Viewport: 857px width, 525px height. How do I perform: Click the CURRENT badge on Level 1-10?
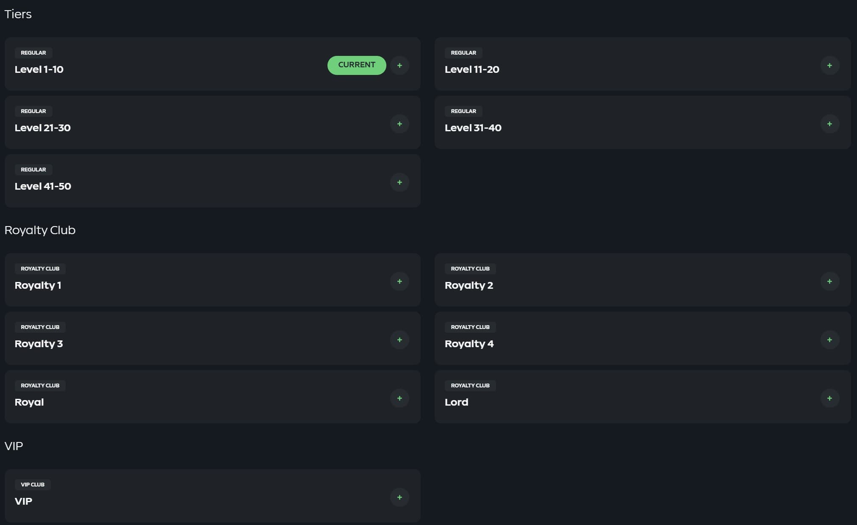(357, 65)
